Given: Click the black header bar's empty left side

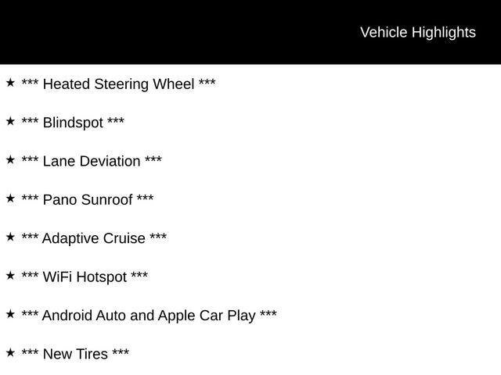Looking at the screenshot, I should pos(117,32).
